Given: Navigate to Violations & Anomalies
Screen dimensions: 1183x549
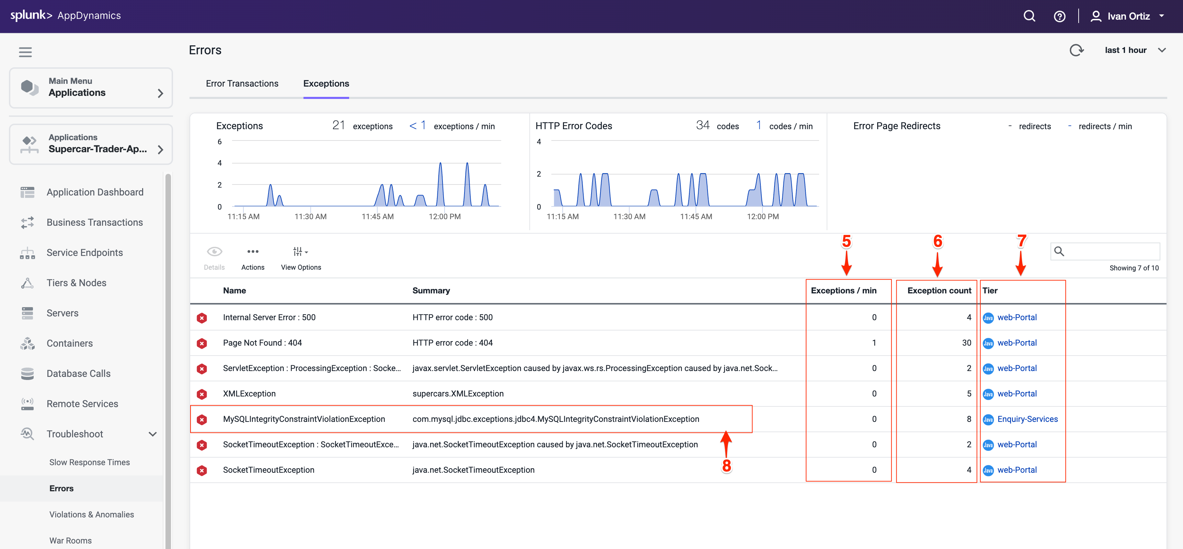Looking at the screenshot, I should [x=91, y=514].
